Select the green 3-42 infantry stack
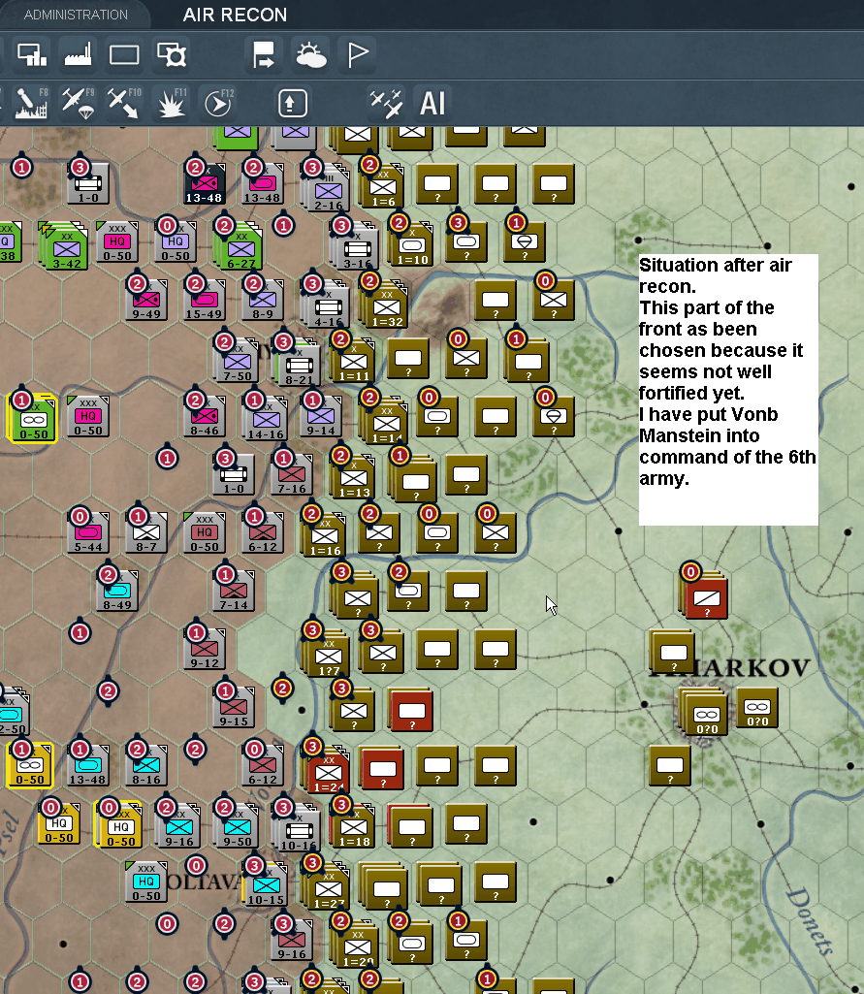Viewport: 864px width, 994px height. [65, 246]
